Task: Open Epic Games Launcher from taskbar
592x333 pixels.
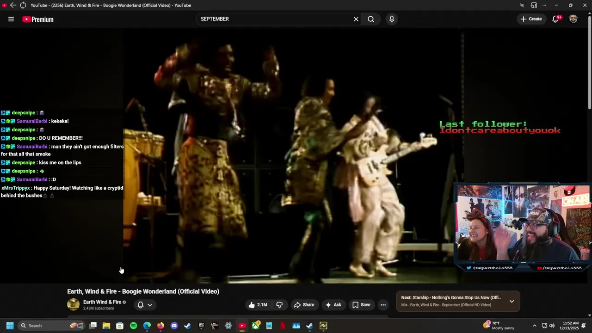Action: pyautogui.click(x=201, y=326)
